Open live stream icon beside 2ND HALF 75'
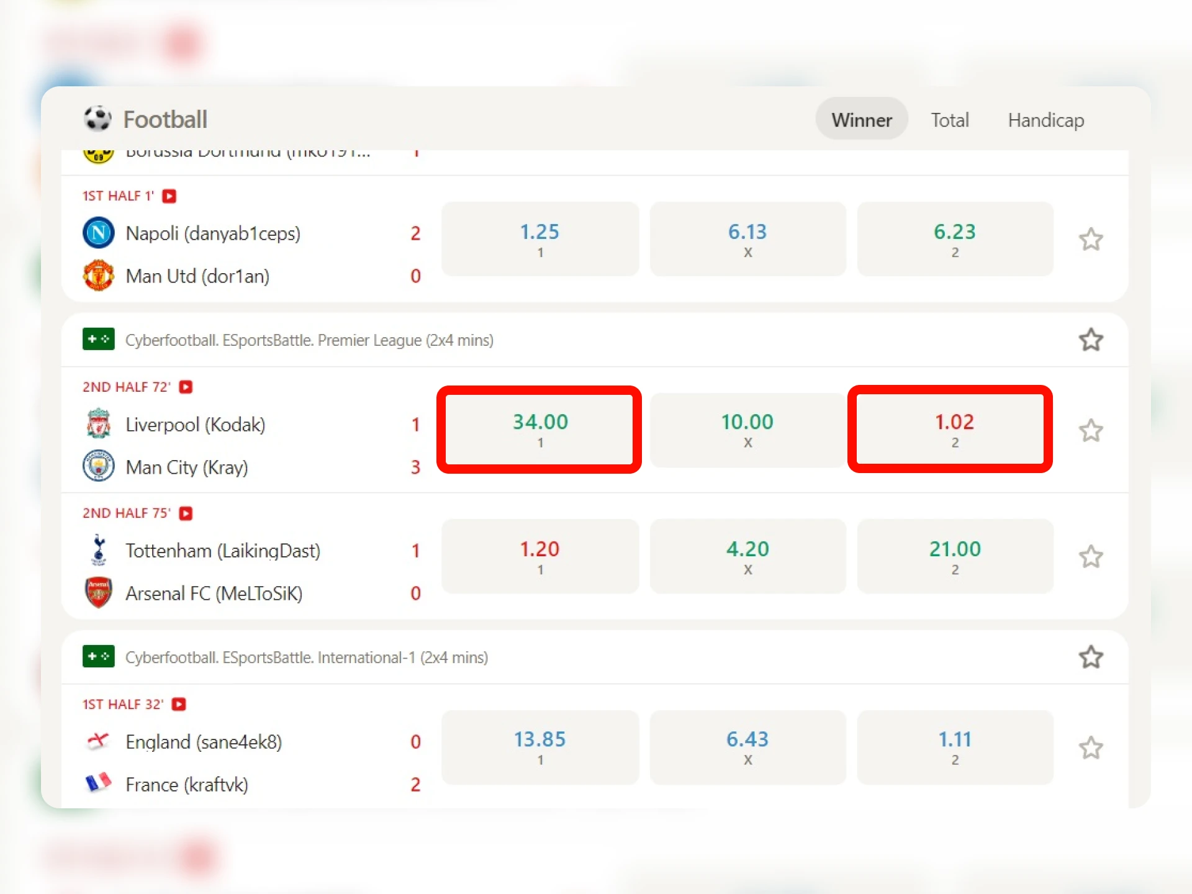 click(x=186, y=513)
